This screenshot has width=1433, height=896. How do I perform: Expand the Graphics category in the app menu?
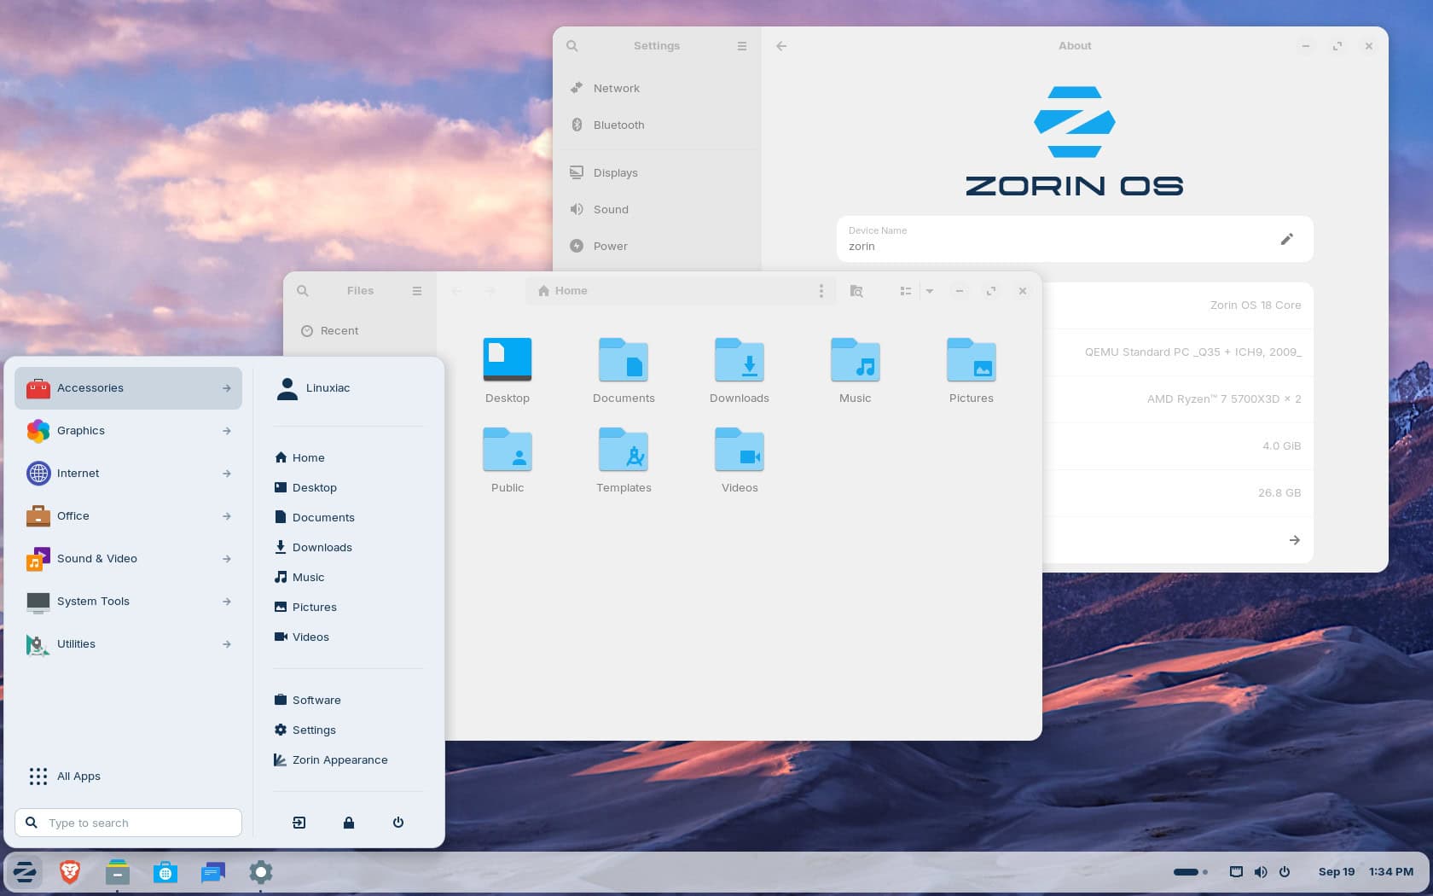point(81,431)
